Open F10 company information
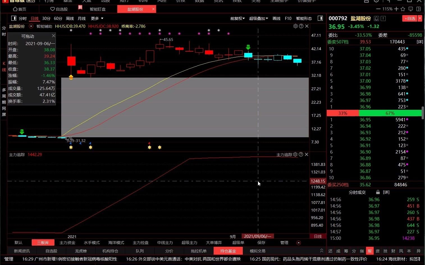 point(288,18)
